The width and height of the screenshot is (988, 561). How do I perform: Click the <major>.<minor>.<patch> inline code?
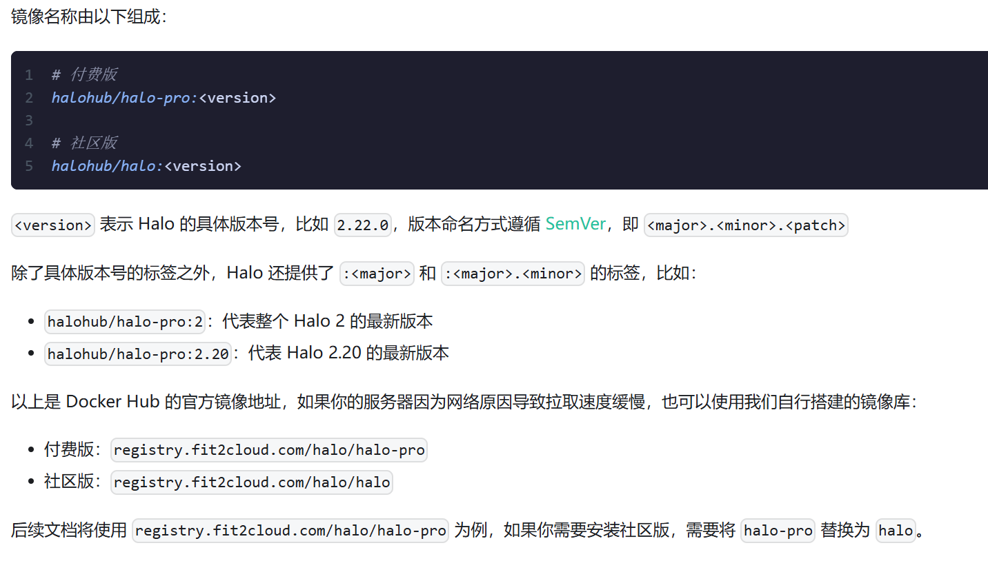pos(745,225)
